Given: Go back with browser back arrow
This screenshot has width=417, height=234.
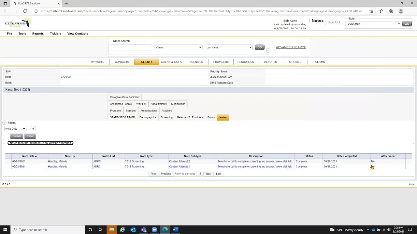Looking at the screenshot, I should pyautogui.click(x=6, y=11).
